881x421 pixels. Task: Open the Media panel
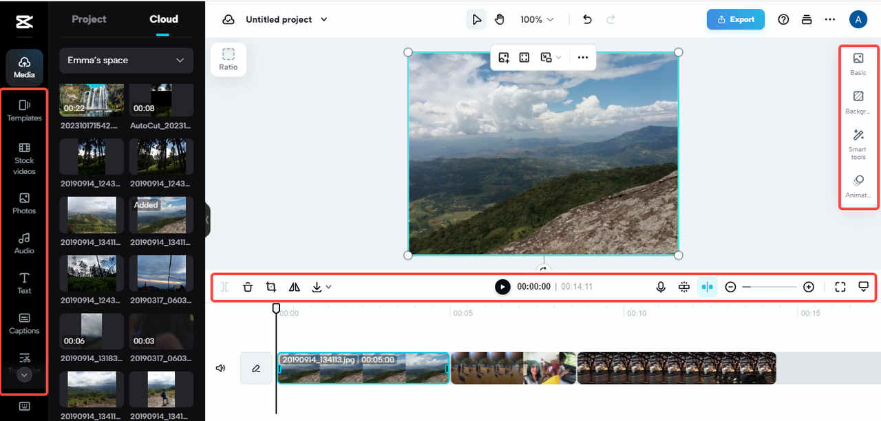click(24, 67)
